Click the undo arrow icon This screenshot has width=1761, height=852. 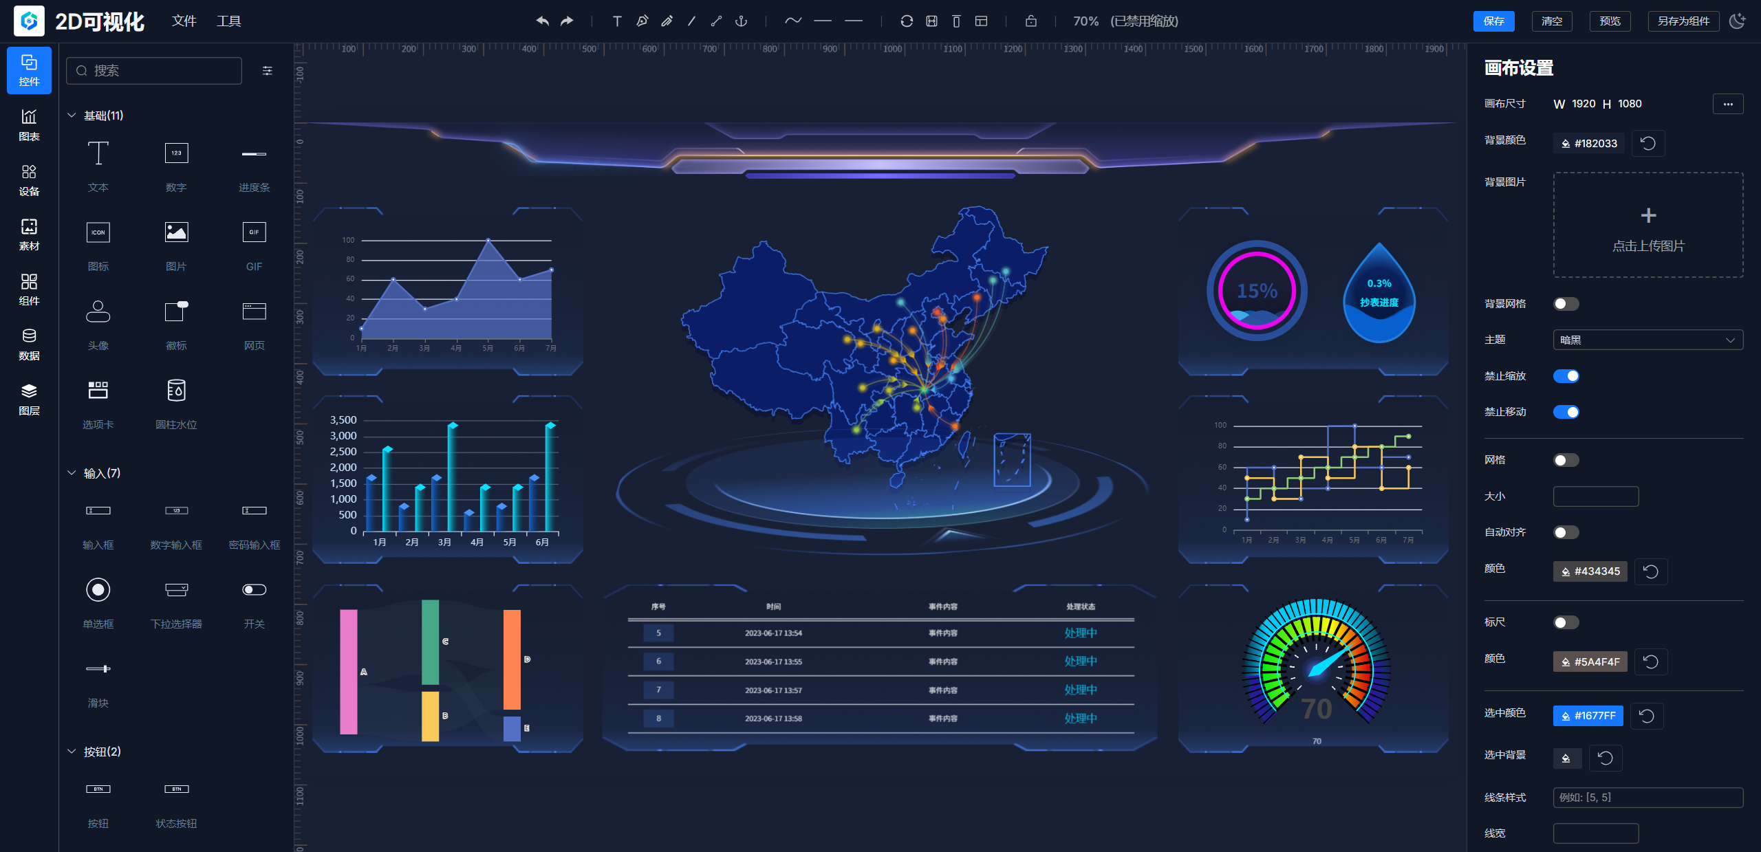pyautogui.click(x=542, y=21)
